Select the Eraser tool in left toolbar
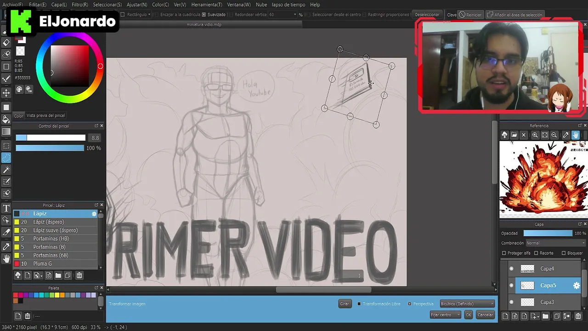 [x=6, y=43]
